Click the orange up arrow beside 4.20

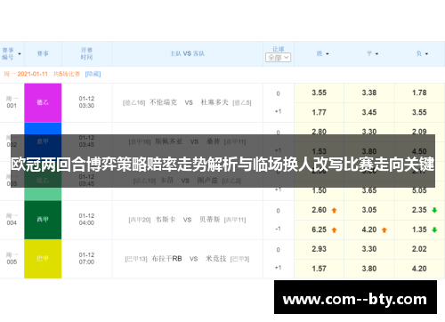click(384, 229)
